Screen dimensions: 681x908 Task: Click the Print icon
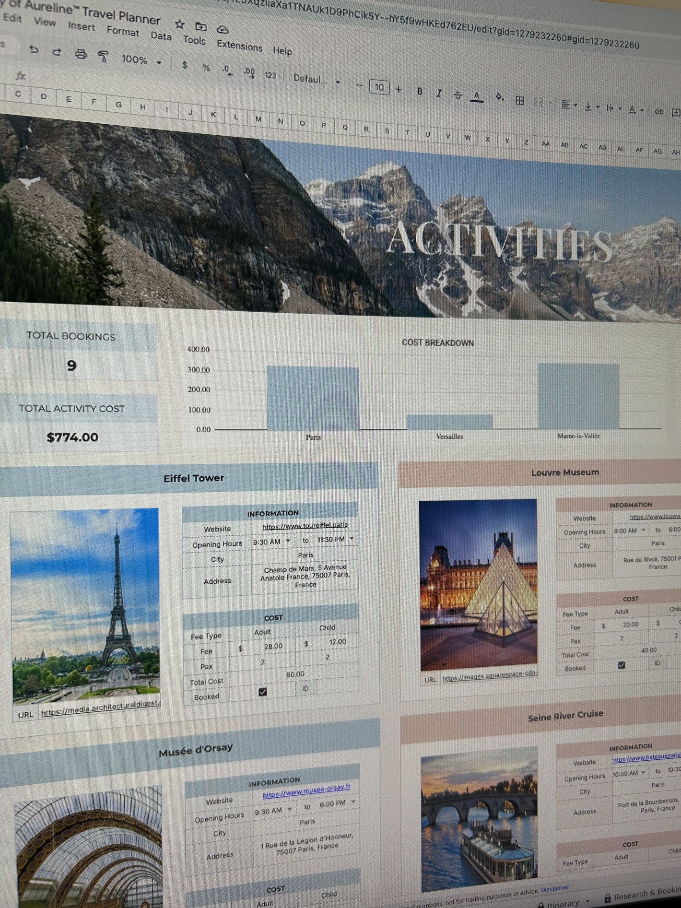pos(81,54)
